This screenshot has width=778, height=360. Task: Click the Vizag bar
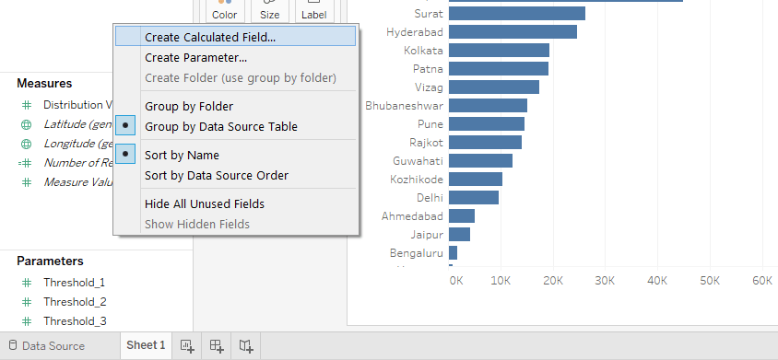[494, 87]
